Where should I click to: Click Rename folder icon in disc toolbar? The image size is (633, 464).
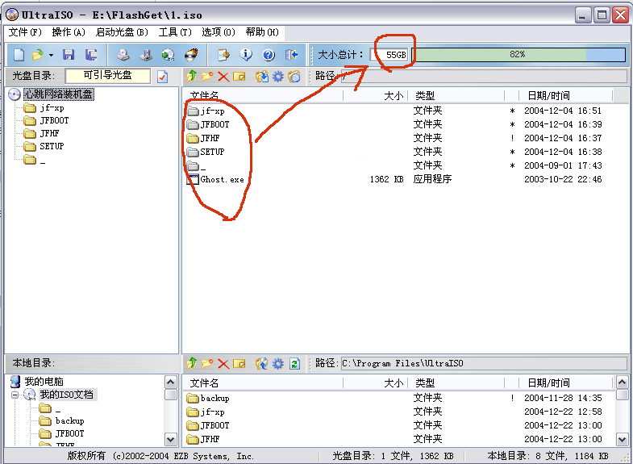[x=239, y=77]
